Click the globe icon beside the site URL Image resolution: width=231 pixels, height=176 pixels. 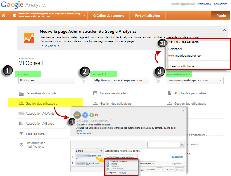14,15
